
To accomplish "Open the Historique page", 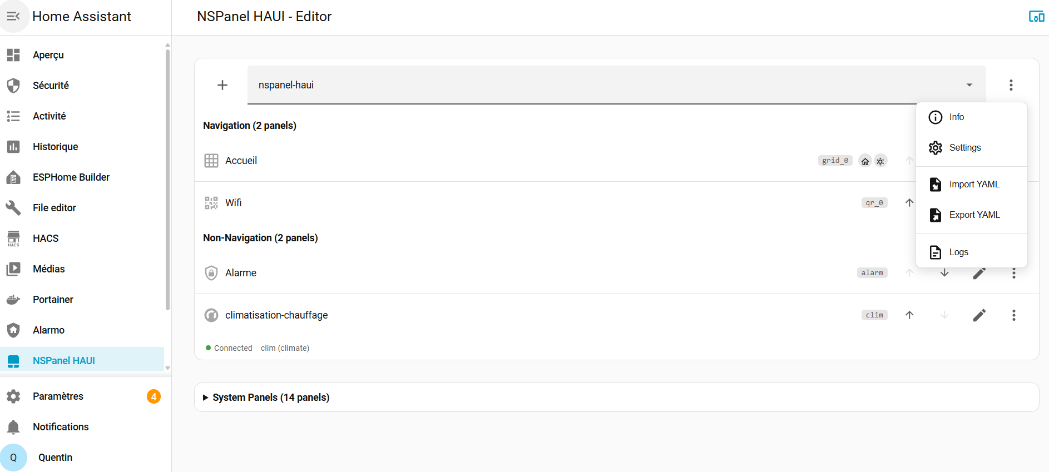I will (x=82, y=147).
